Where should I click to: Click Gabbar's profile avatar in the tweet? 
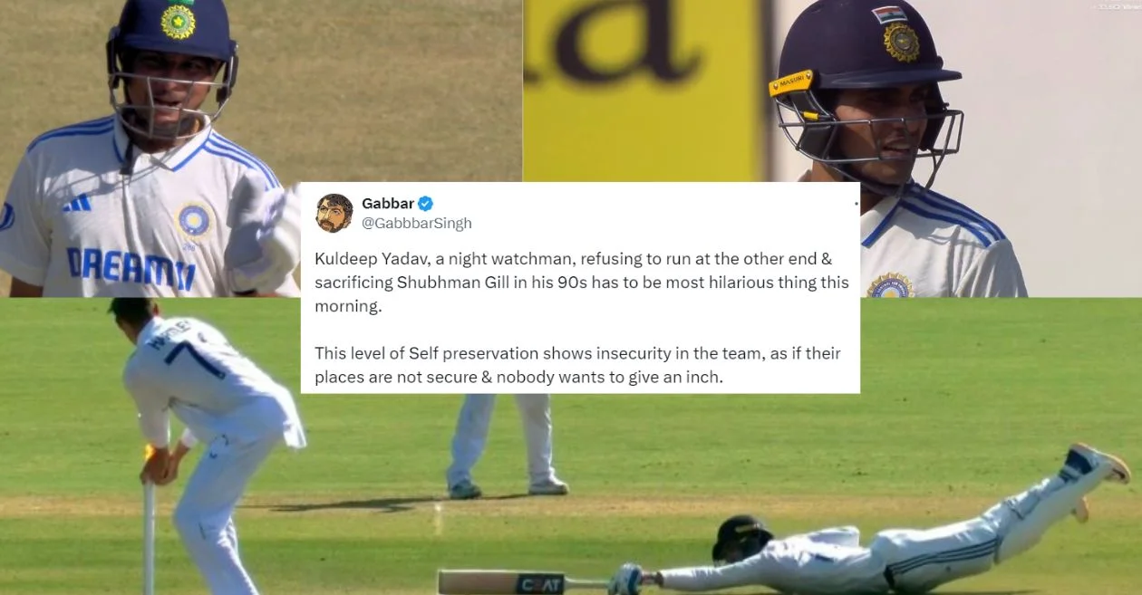334,213
